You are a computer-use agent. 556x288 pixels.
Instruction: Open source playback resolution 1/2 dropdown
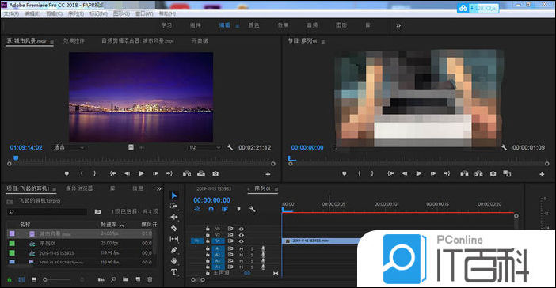coord(204,147)
